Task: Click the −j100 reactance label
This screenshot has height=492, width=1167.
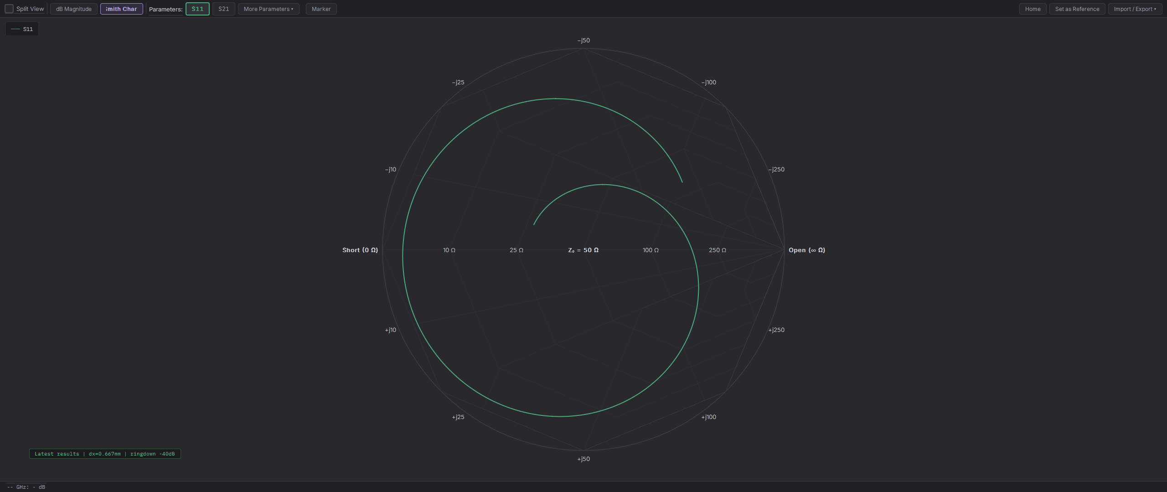Action: pyautogui.click(x=708, y=83)
